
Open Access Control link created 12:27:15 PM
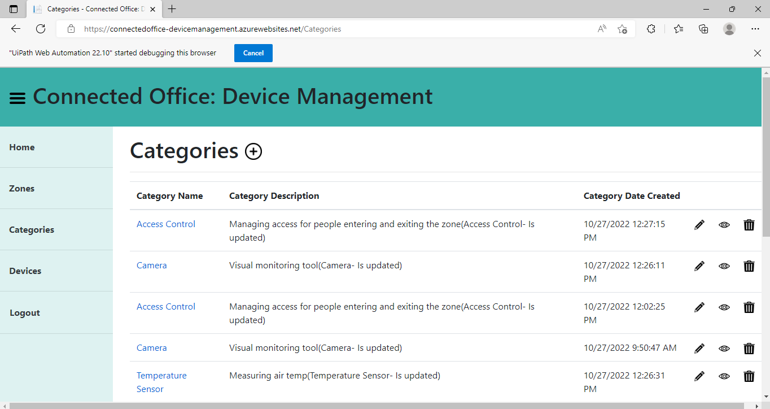click(x=166, y=224)
